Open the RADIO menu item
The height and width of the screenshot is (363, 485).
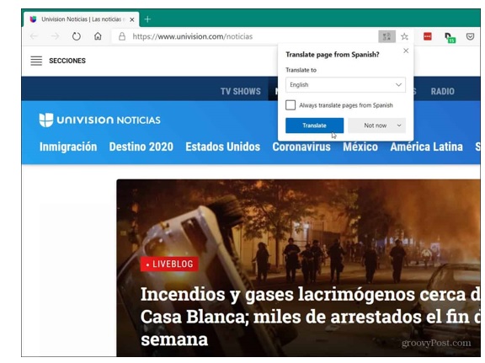442,91
